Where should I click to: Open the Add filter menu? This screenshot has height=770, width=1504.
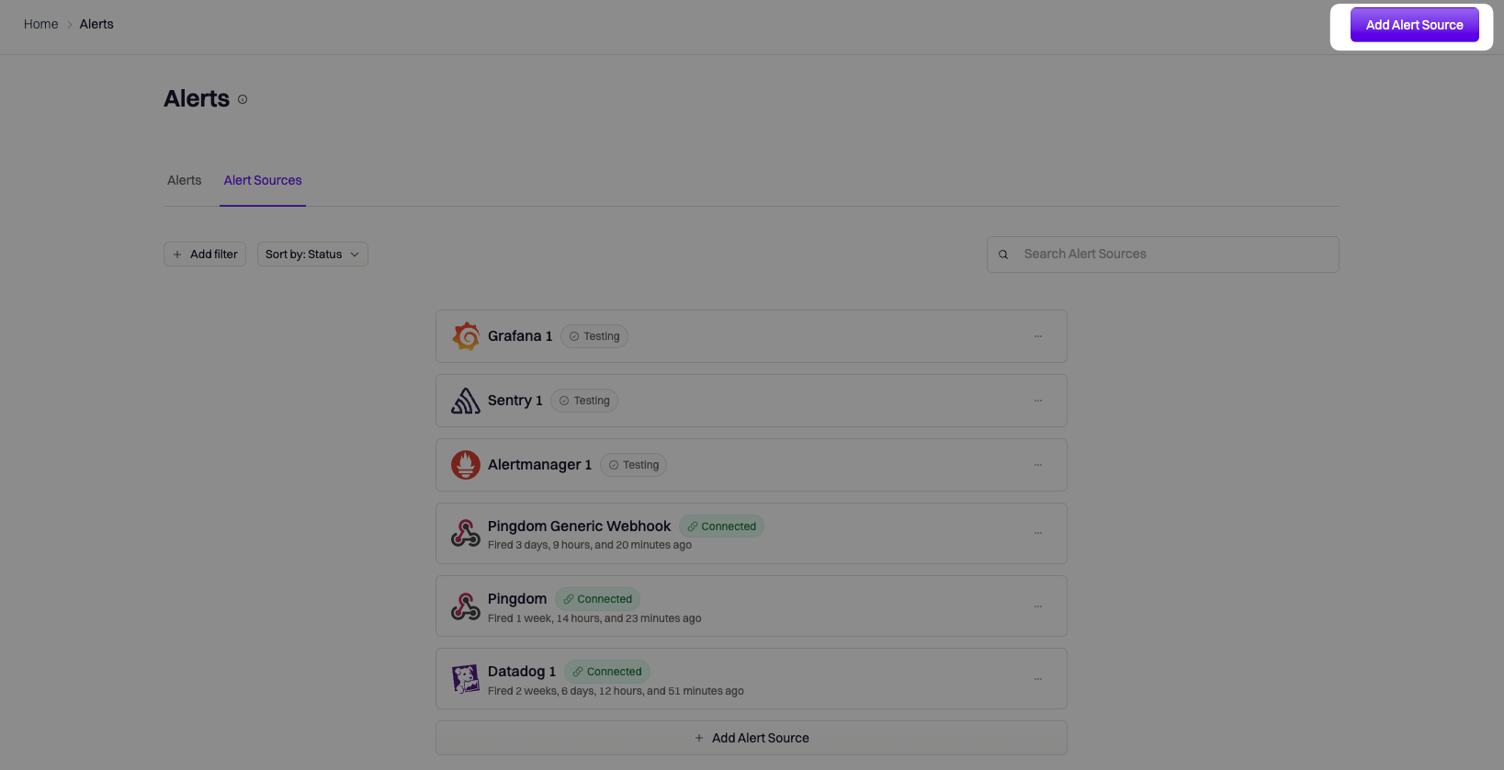205,255
